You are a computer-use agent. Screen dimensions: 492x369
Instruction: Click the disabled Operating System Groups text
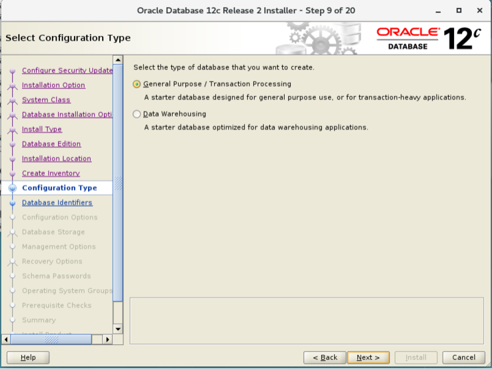(x=67, y=291)
